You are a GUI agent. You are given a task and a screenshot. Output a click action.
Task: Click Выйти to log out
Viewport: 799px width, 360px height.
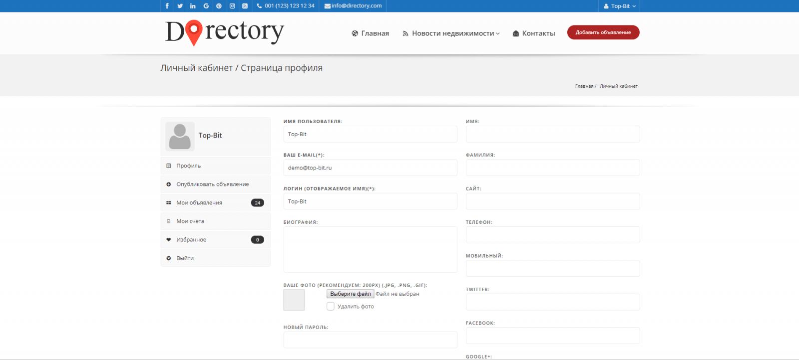(216, 258)
